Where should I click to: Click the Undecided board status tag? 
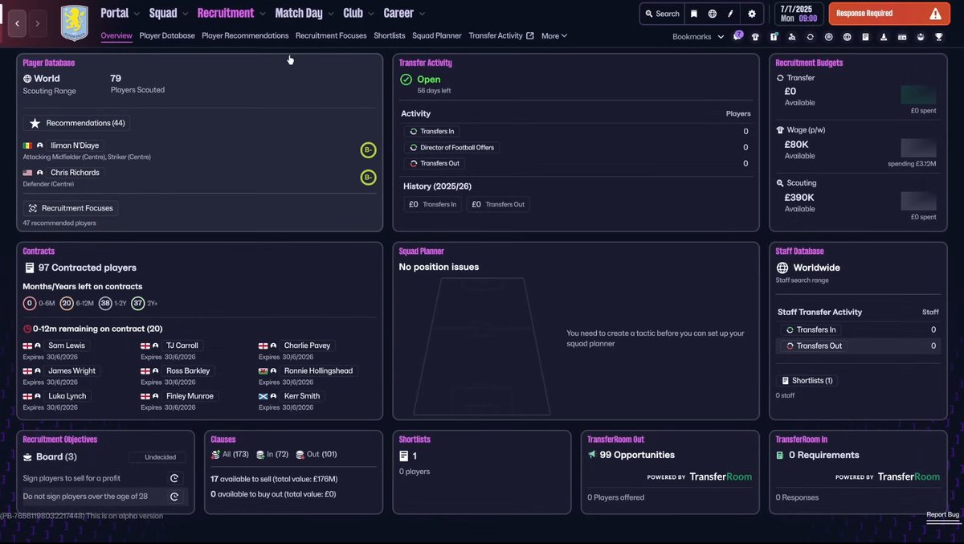click(157, 457)
